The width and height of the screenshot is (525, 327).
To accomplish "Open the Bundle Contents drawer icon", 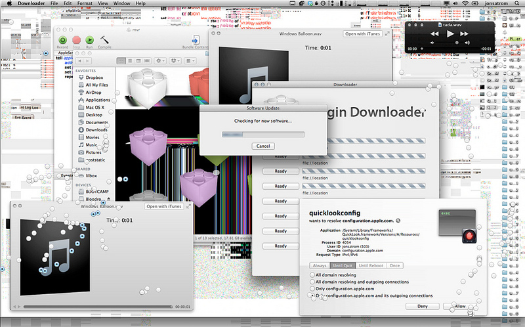I will point(195,40).
